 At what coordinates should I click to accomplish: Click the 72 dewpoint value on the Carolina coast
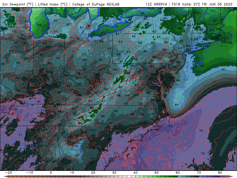141,135
